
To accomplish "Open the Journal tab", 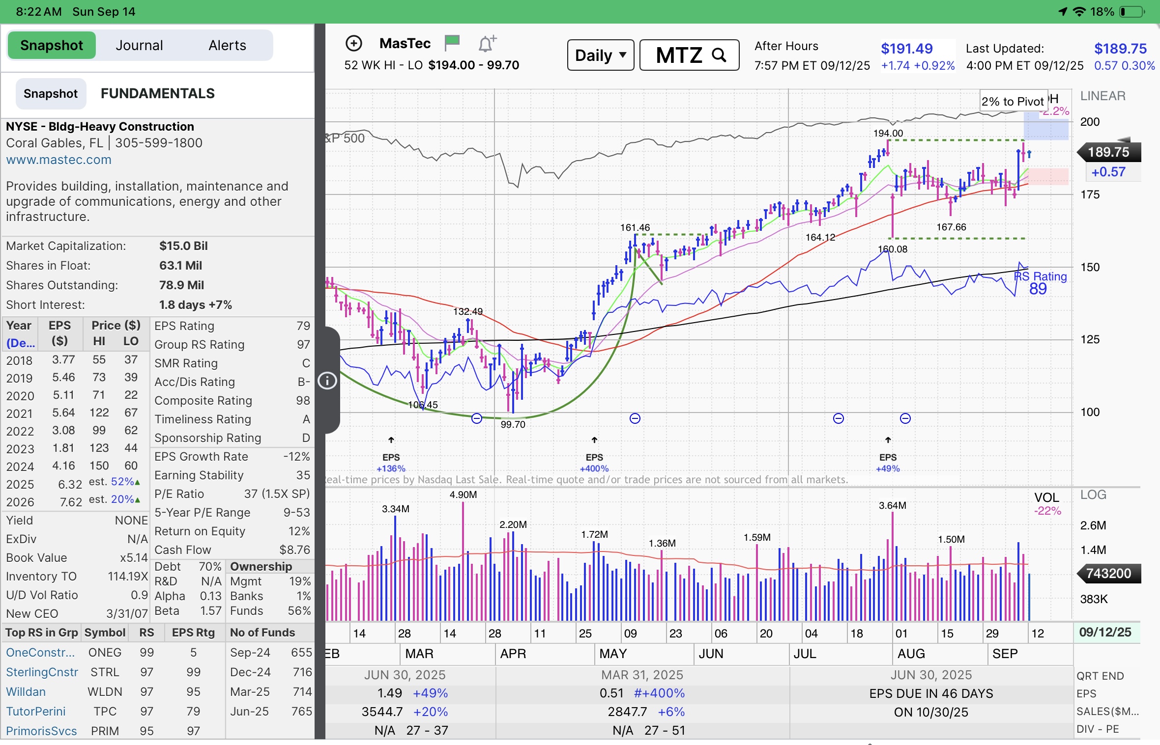I will (139, 45).
